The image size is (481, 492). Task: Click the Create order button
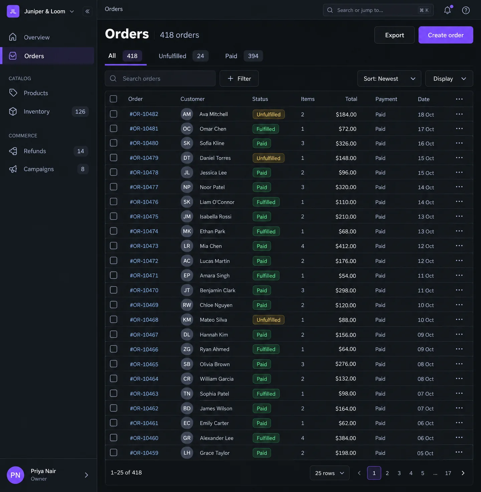[x=446, y=35]
